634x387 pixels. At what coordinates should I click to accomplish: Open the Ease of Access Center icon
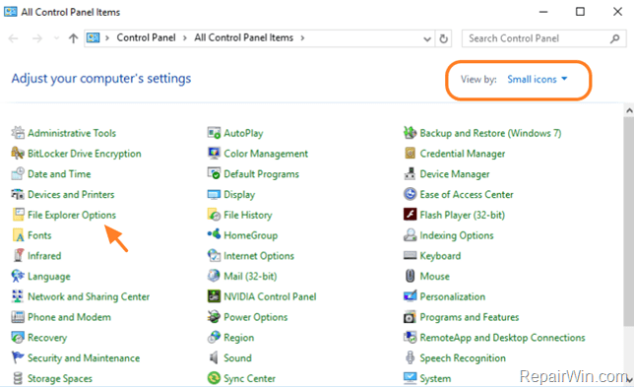(x=410, y=194)
